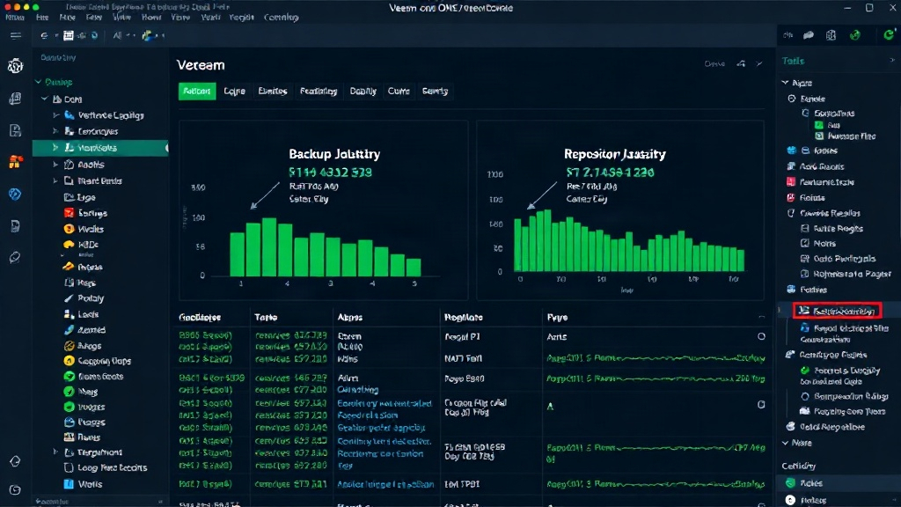Switch to the Featiating tab

tap(319, 92)
